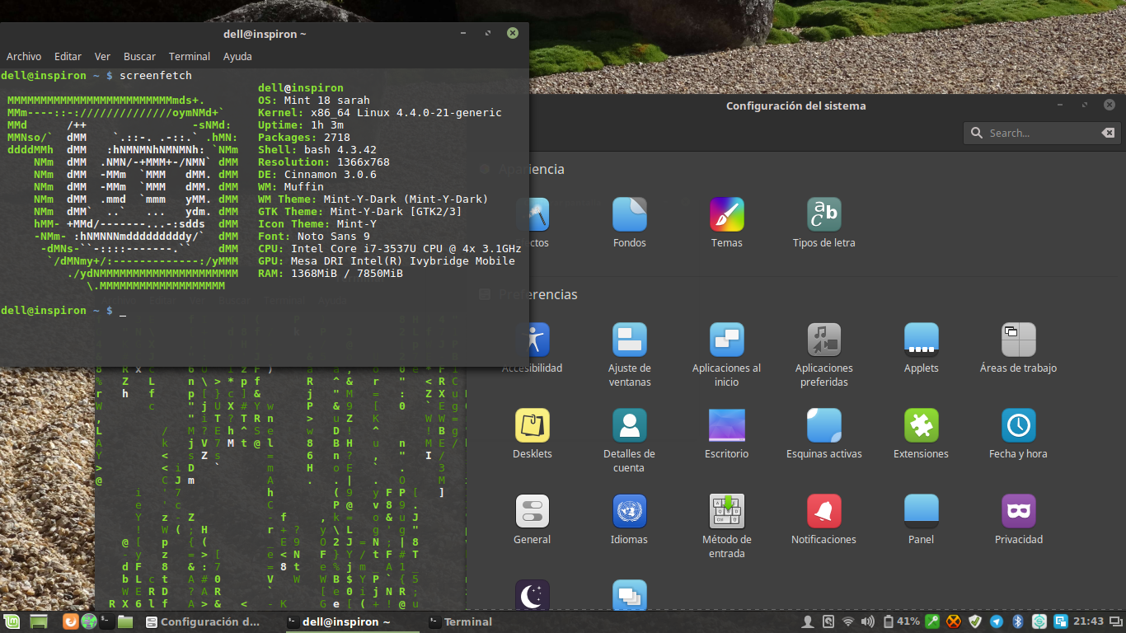Open the Temas settings icon
Screen dimensions: 1126x633
[727, 214]
